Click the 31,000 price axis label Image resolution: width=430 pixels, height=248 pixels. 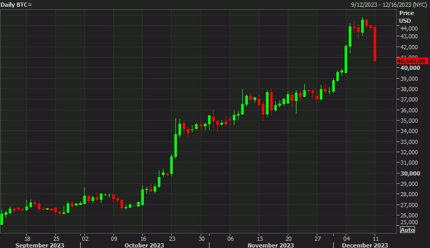click(x=409, y=163)
